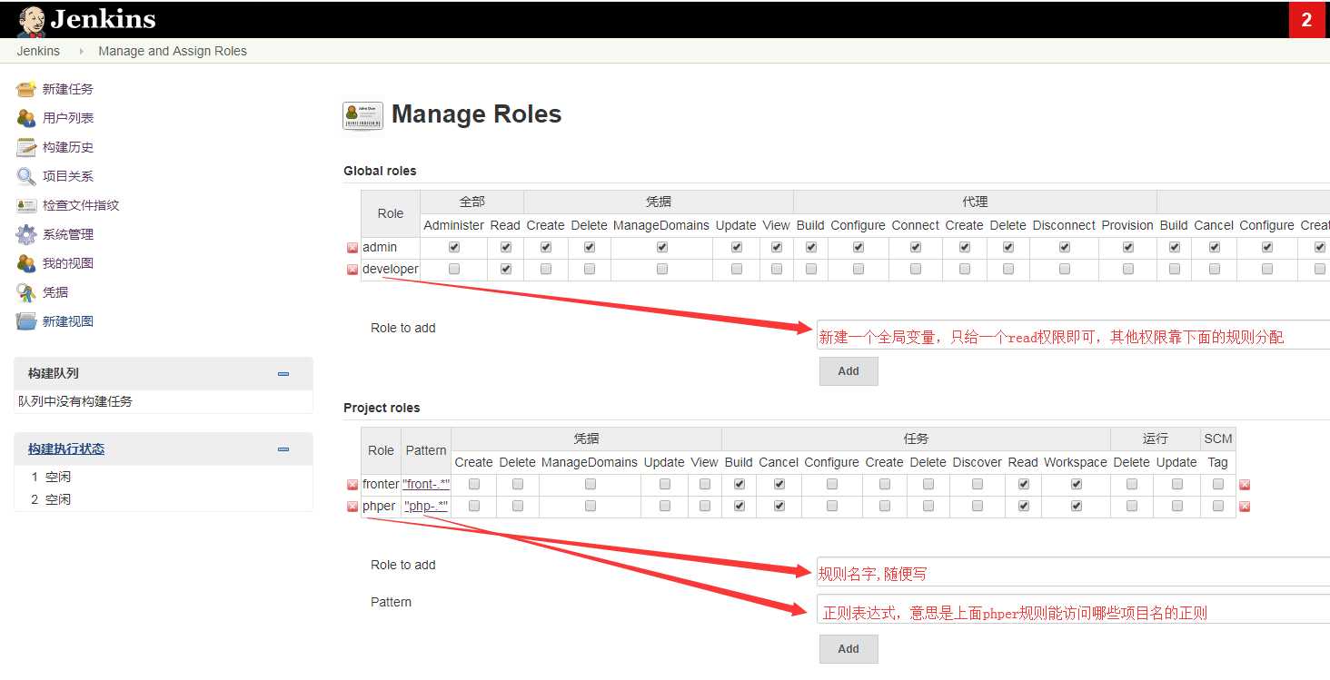Focus Project roles Role to add field
The image size is (1330, 680).
(x=1073, y=572)
